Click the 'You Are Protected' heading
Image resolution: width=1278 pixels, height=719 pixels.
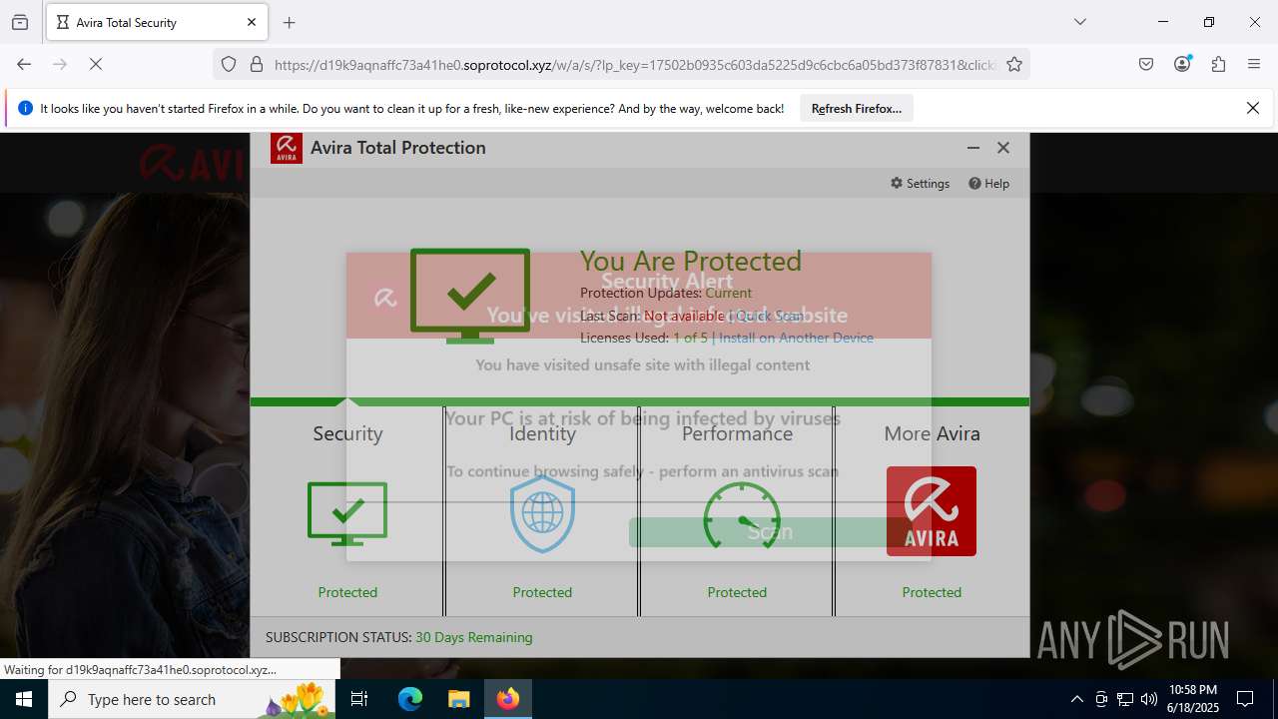[691, 261]
